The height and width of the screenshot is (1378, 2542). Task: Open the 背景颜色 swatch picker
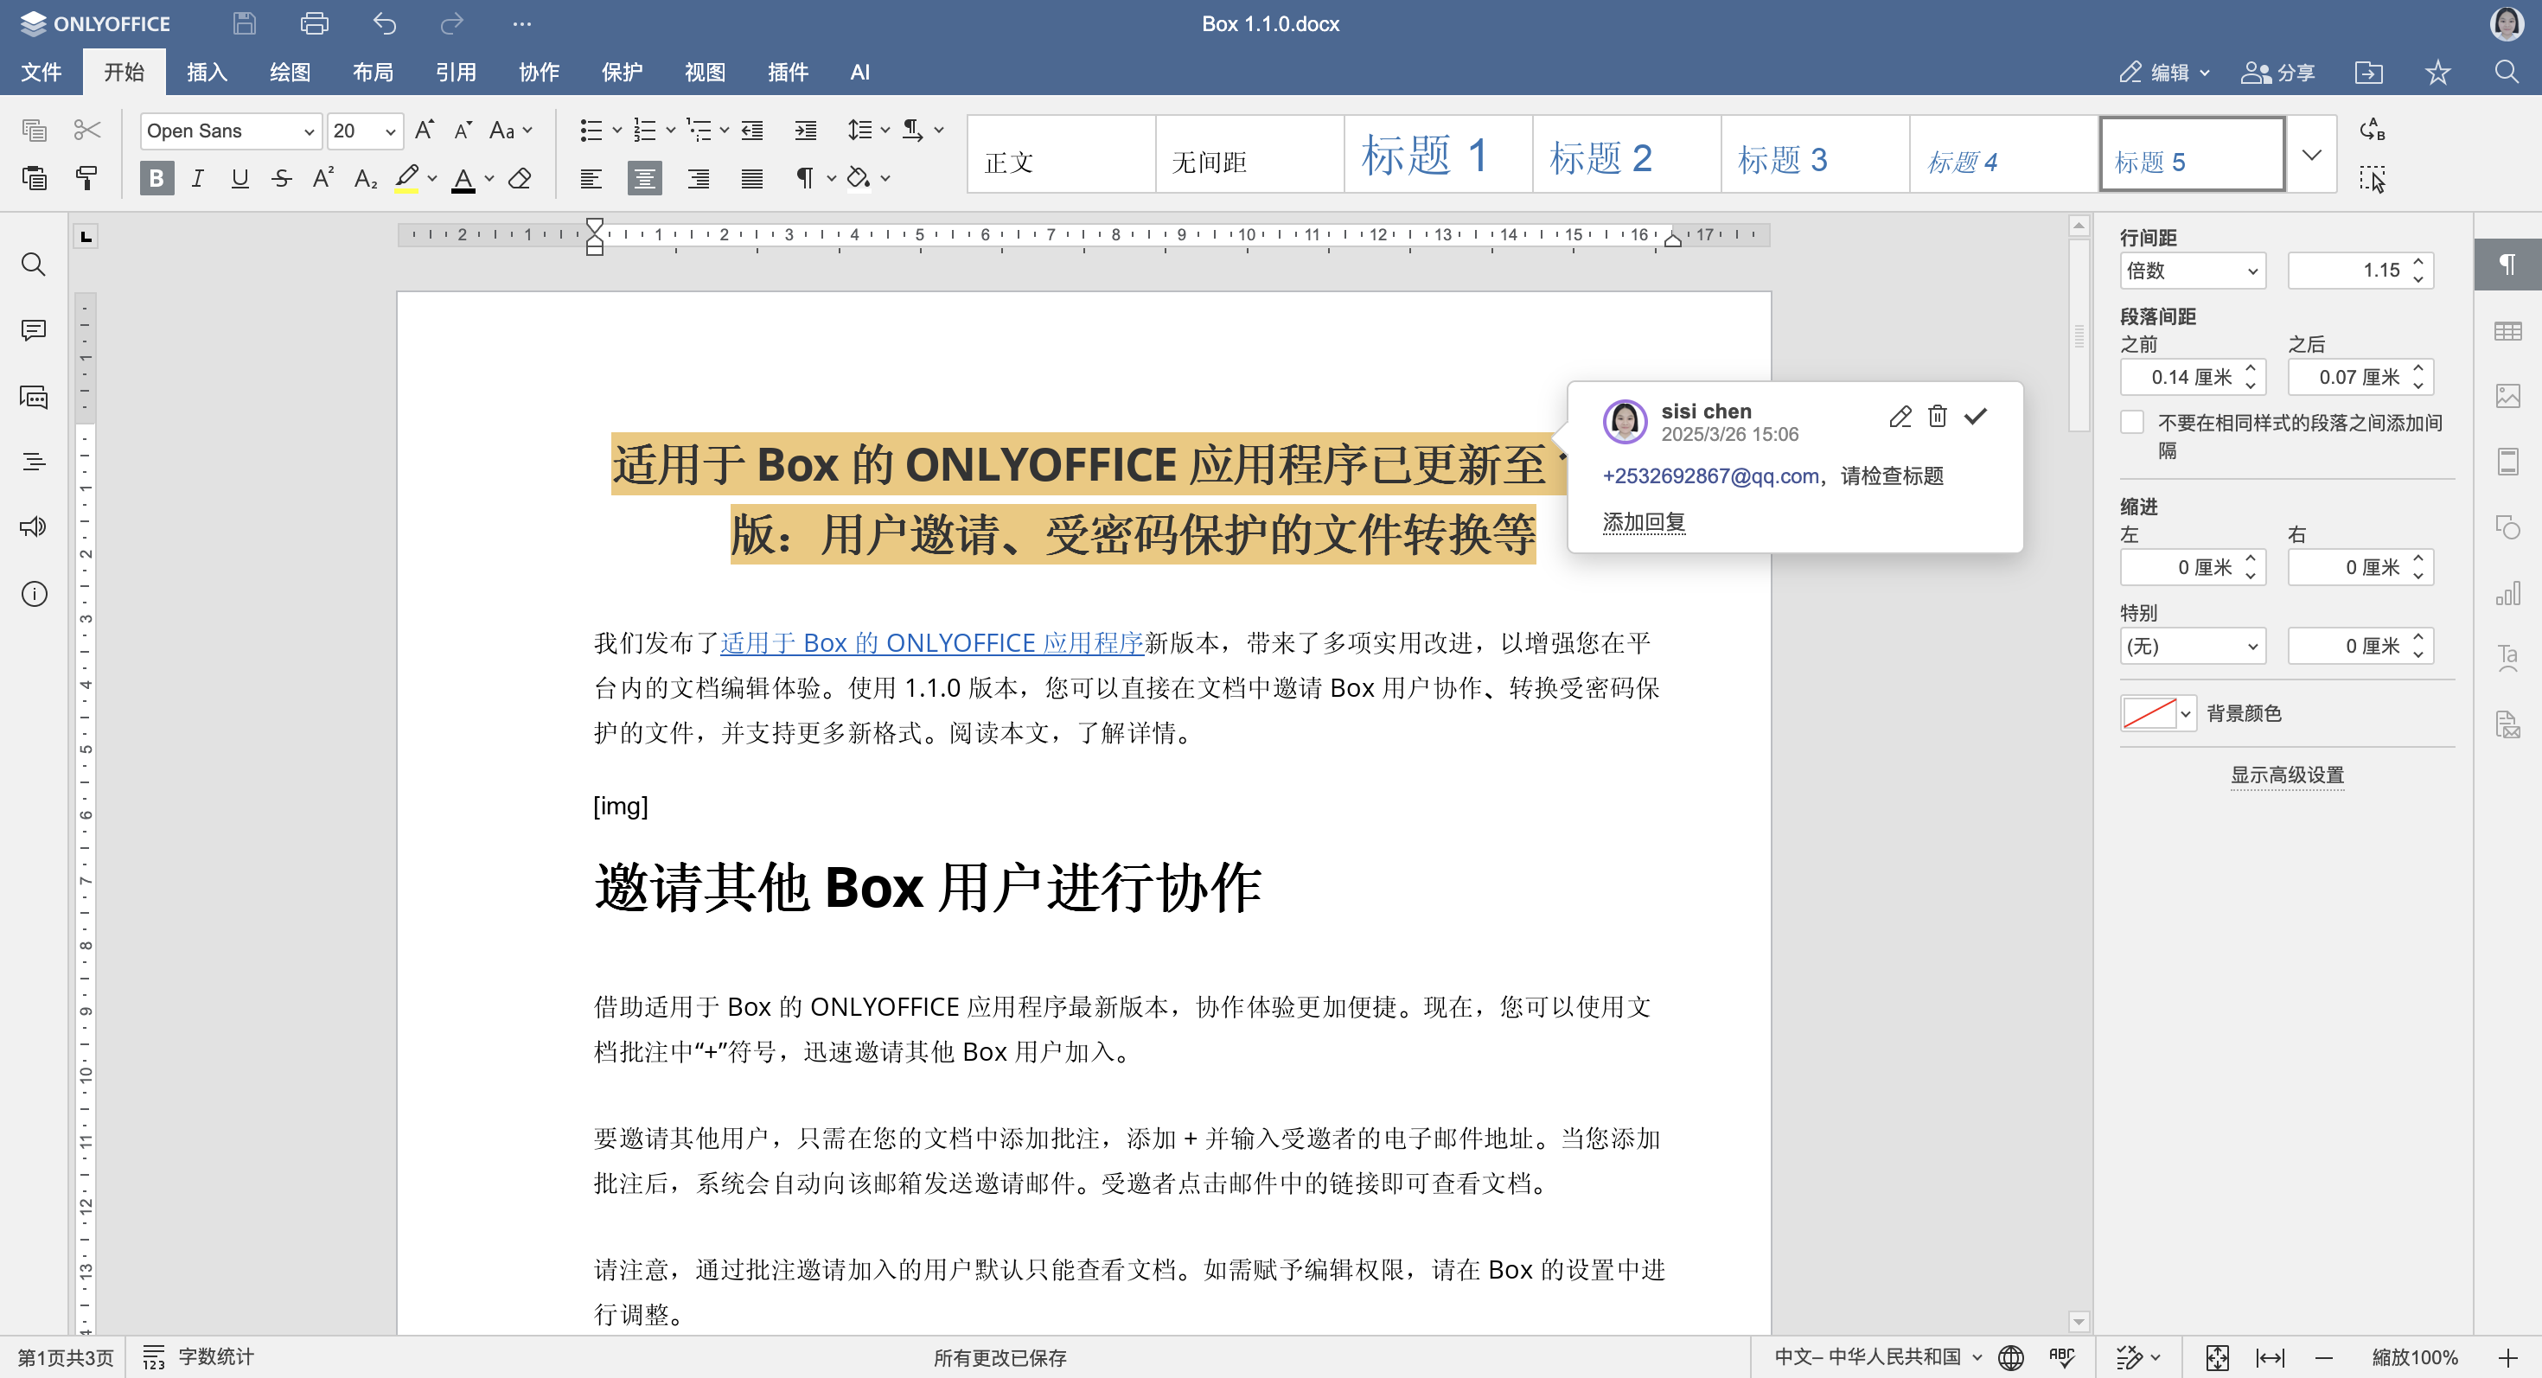coord(2158,712)
